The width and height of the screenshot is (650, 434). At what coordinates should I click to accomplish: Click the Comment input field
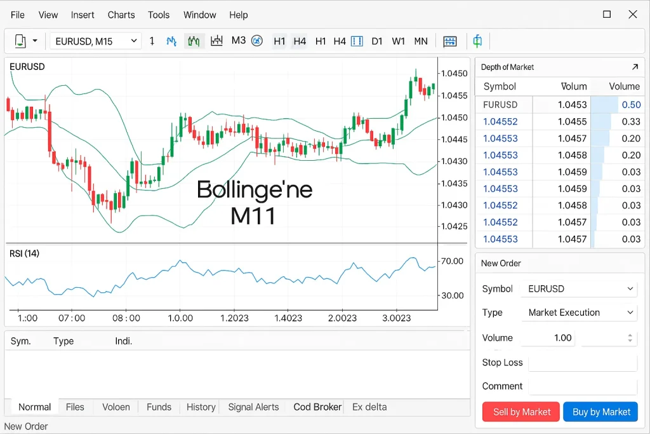click(583, 386)
